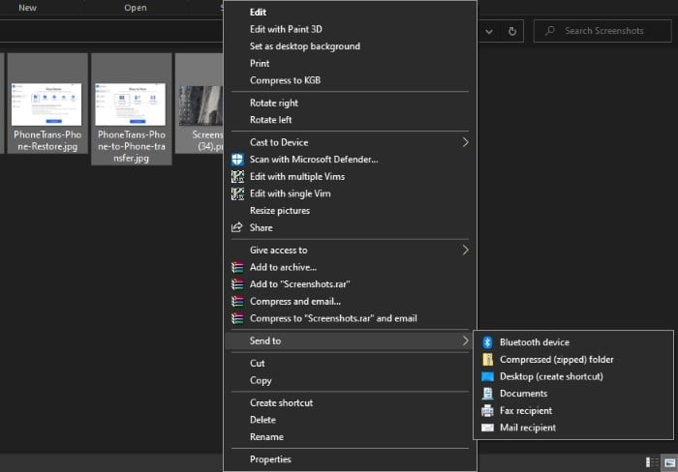Screen dimensions: 678x472
Task: Open Cast to Device entry
Action: pyautogui.click(x=350, y=142)
